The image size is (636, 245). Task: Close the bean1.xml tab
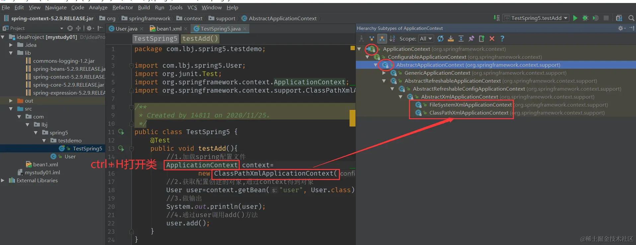(x=186, y=29)
